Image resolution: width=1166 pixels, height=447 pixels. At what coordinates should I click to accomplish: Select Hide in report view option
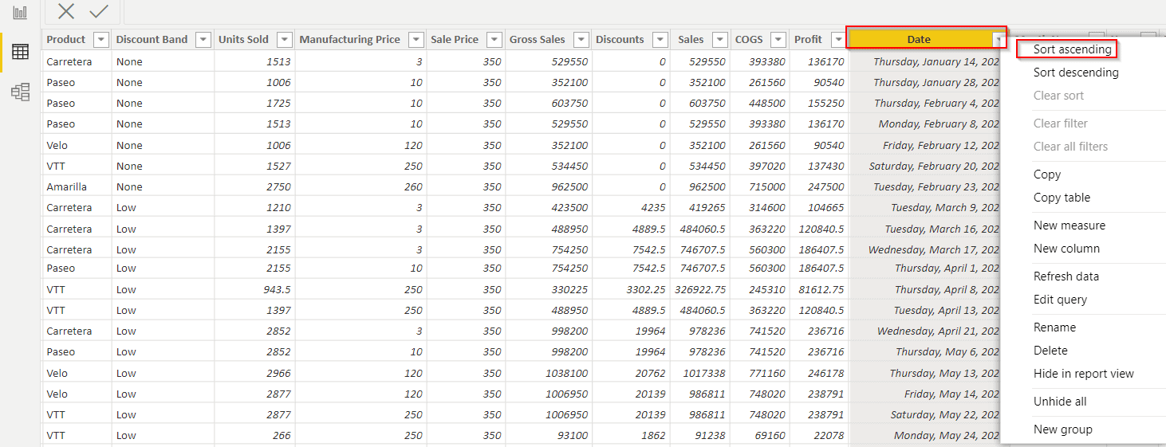pyautogui.click(x=1083, y=374)
